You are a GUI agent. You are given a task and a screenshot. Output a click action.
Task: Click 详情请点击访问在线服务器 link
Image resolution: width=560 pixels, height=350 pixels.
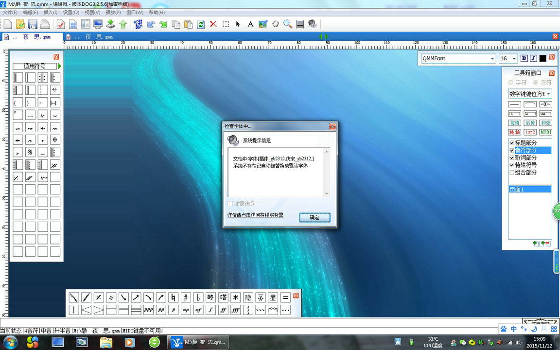click(x=255, y=215)
